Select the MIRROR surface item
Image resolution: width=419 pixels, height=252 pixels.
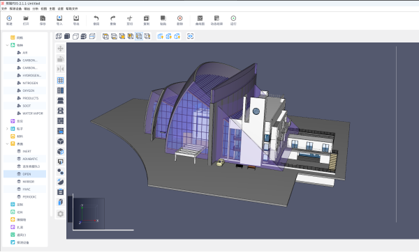coord(24,182)
